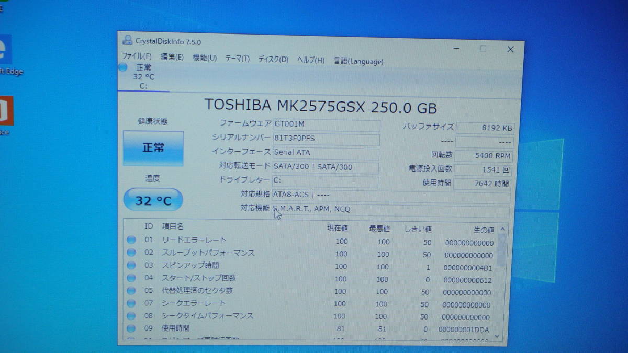Viewport: 628px width, 353px height.
Task: Click the power-on count value 1541 回
Action: (x=483, y=170)
